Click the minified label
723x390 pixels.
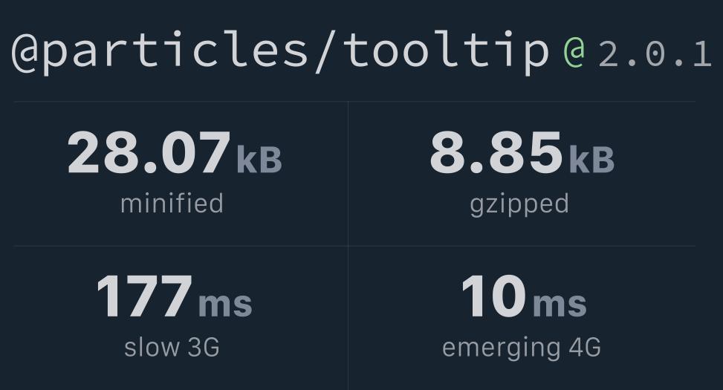coord(172,204)
